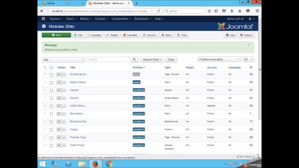299x168 pixels.
Task: Launch PowerShell from the taskbar
Action: (68, 164)
